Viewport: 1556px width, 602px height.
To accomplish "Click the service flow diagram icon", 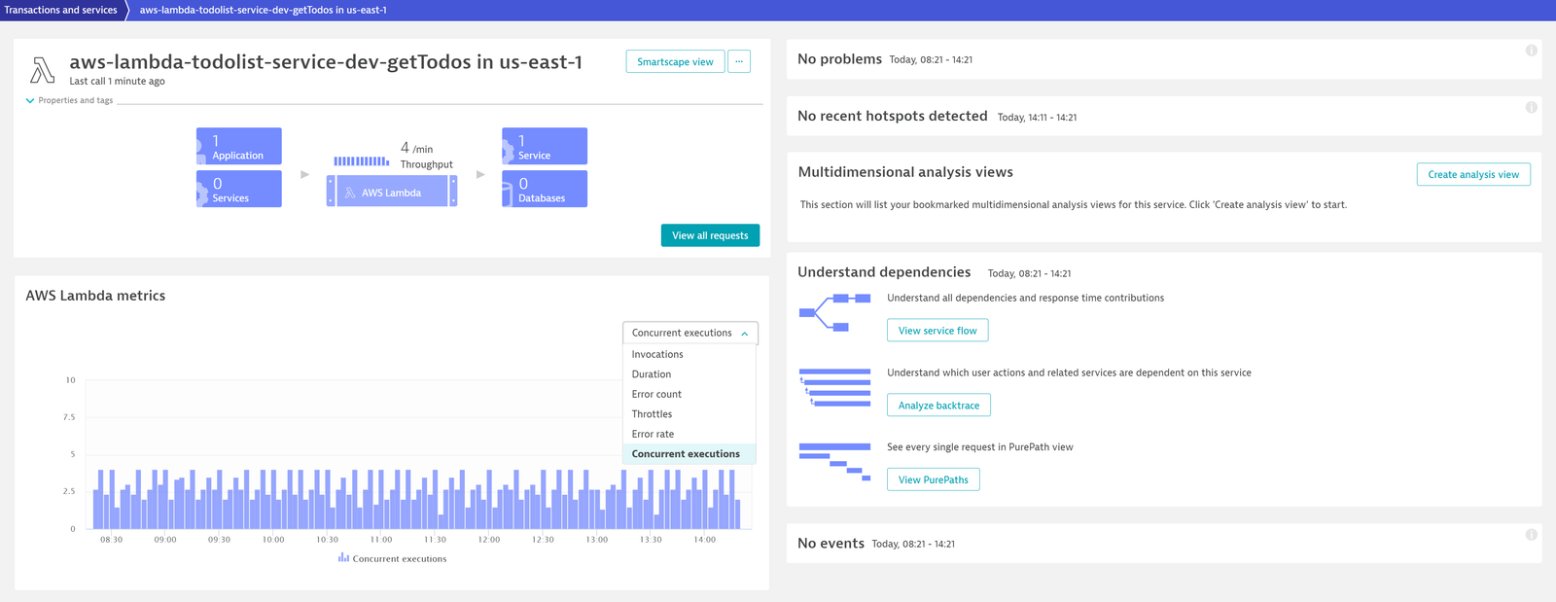I will tap(834, 312).
